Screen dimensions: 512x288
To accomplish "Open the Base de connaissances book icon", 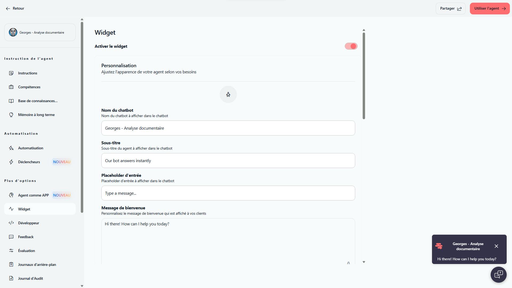I will point(11,101).
